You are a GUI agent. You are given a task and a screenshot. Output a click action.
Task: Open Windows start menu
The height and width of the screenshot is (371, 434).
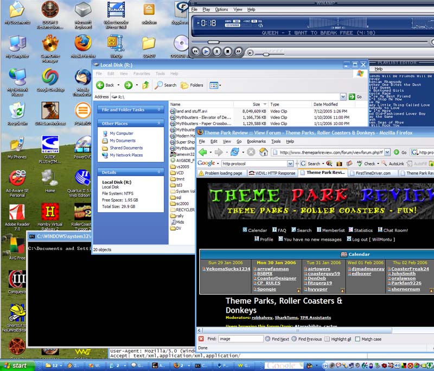pyautogui.click(x=17, y=366)
